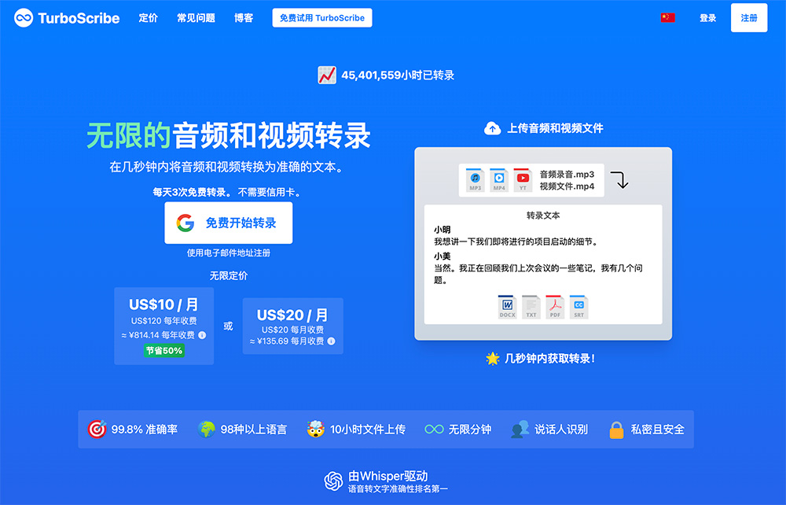
Task: Select the US$10 / 月 annual plan card
Action: 164,326
